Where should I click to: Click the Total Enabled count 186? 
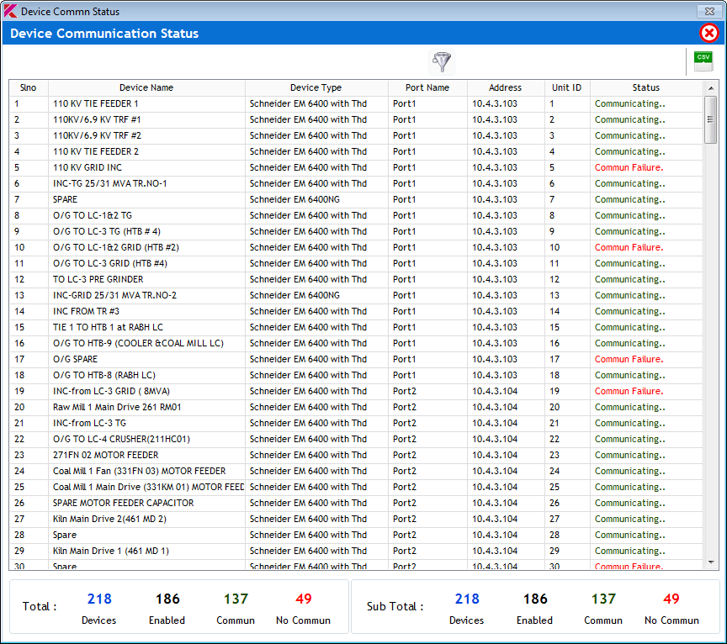click(x=167, y=599)
